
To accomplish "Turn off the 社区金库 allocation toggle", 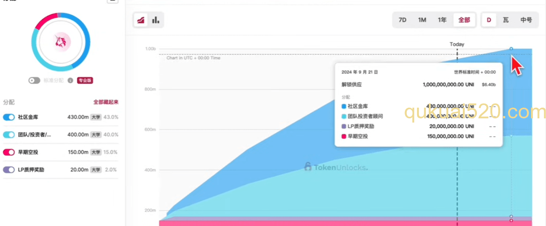I will 9,117.
